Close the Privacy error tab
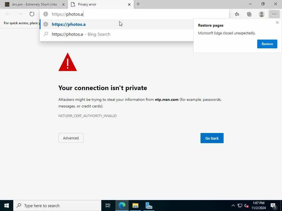 (x=129, y=4)
